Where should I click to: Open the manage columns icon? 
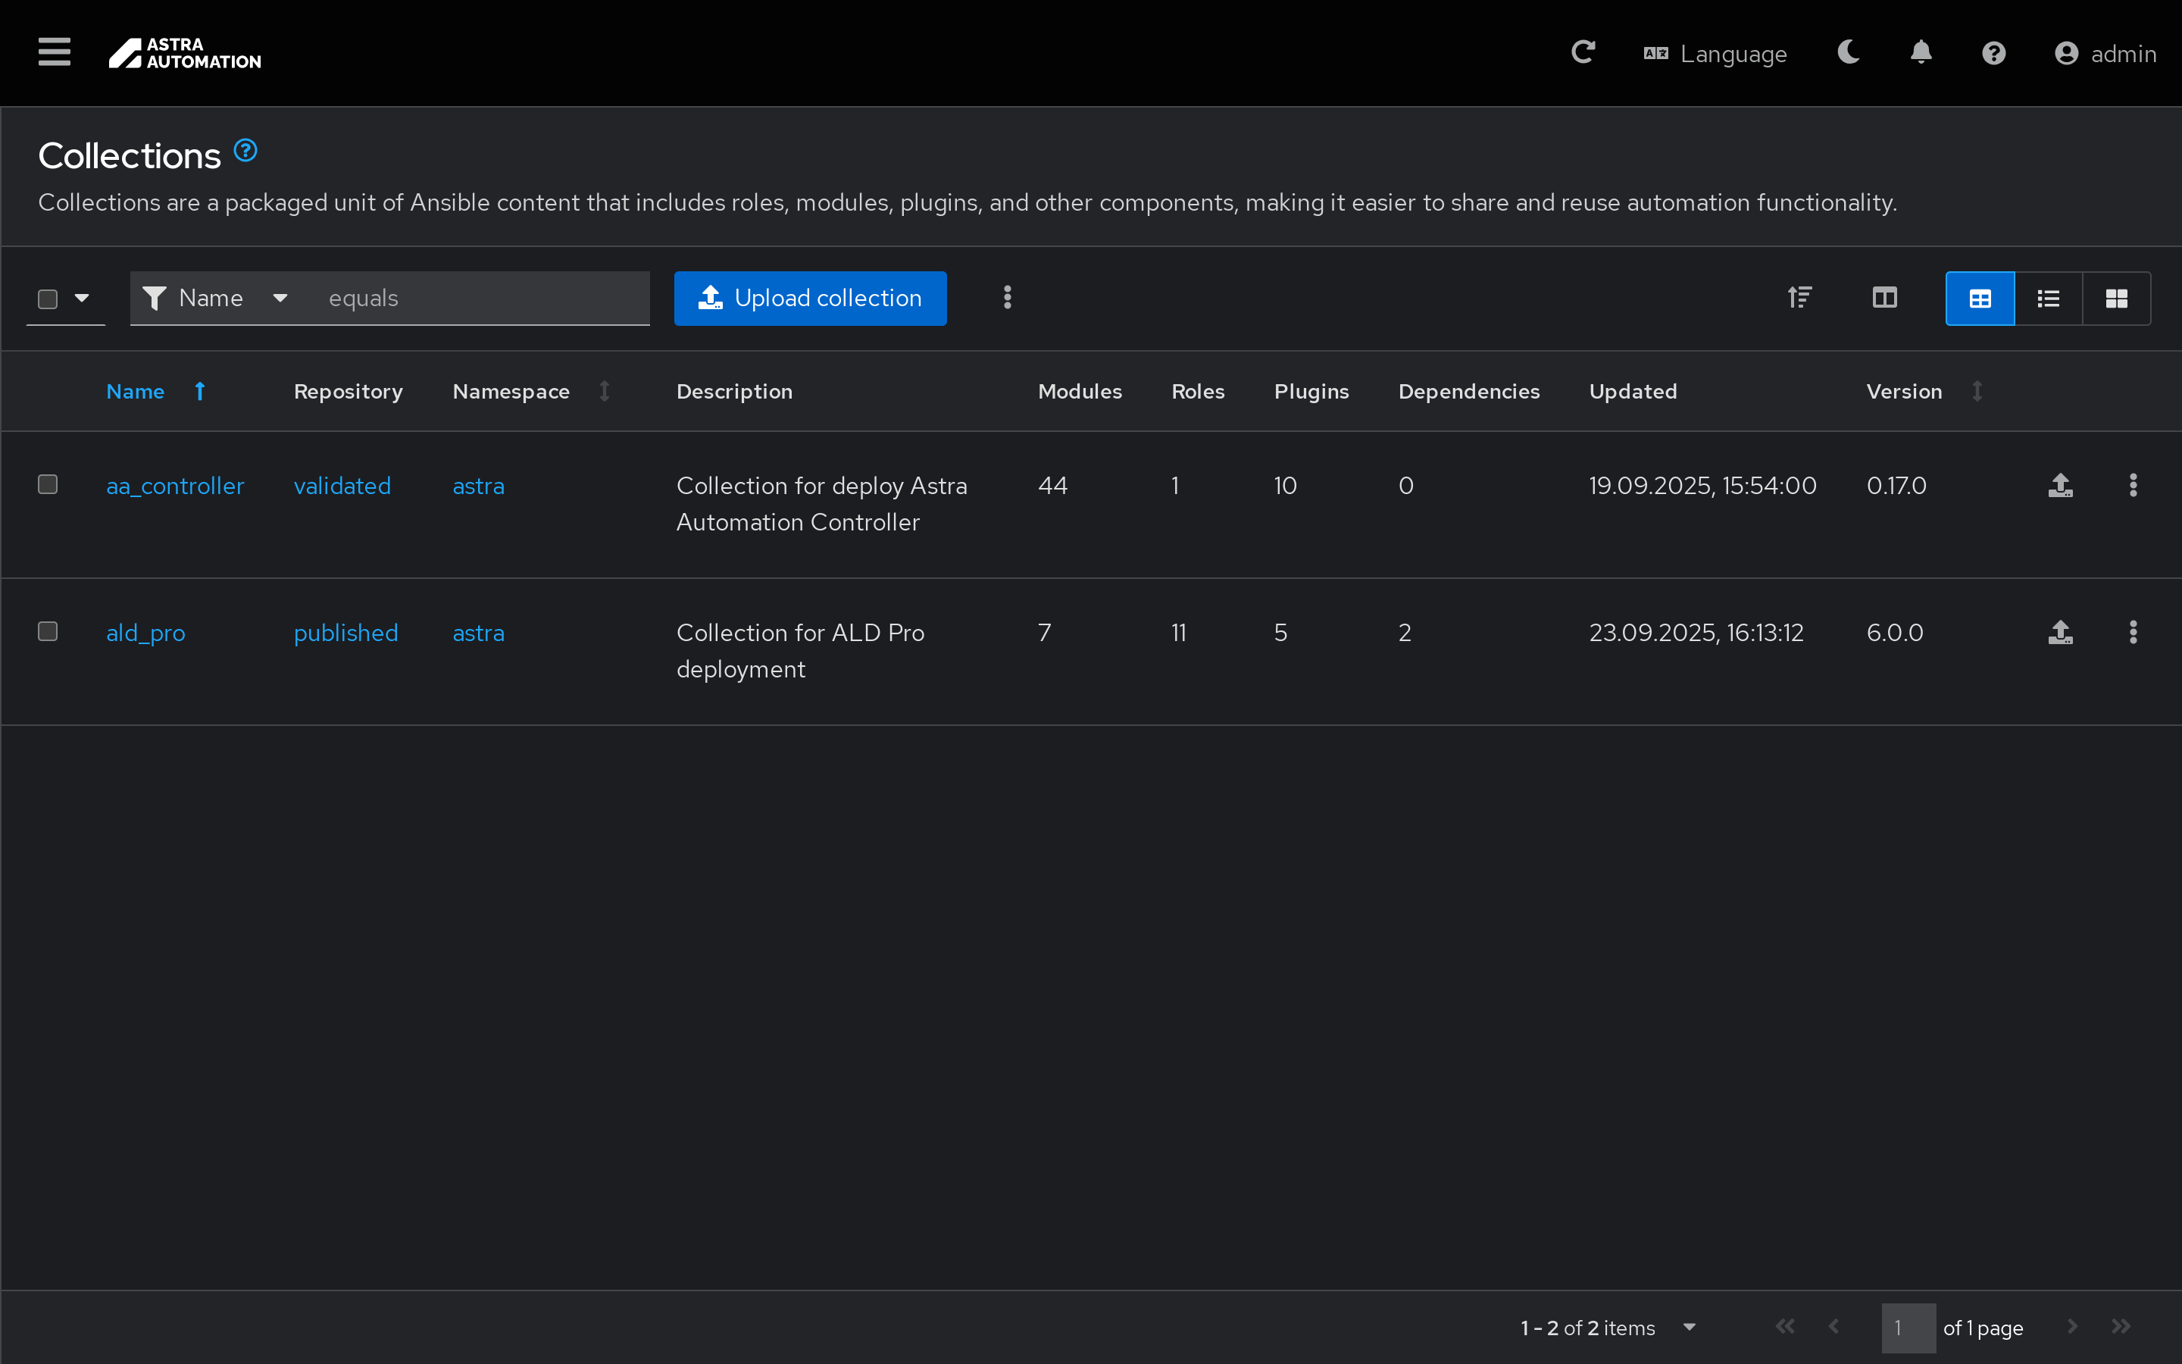pyautogui.click(x=1883, y=298)
